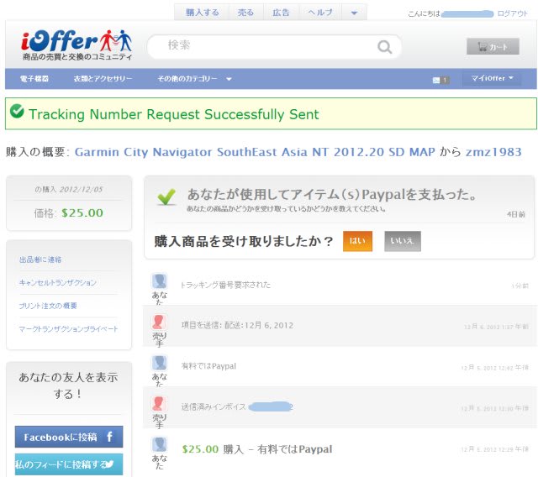
Task: Click 送信済みインボイス entry text
Action: click(213, 406)
